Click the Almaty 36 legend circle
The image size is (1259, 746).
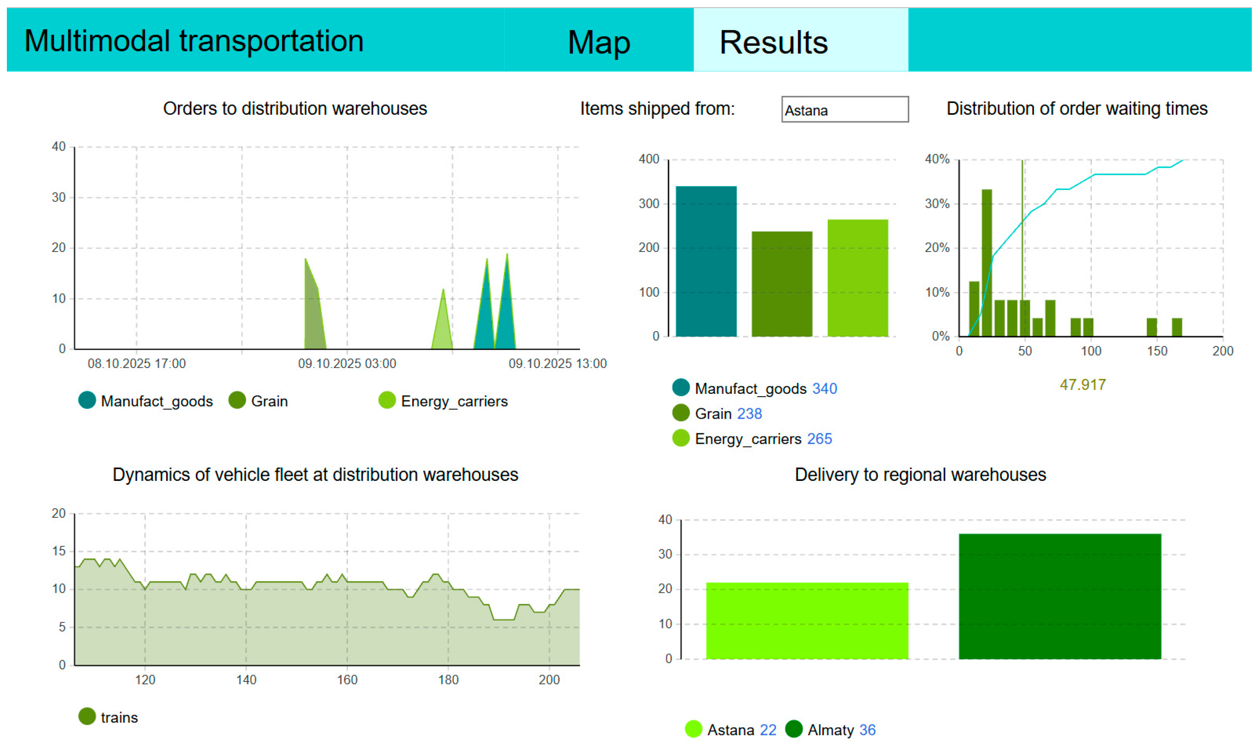point(794,729)
